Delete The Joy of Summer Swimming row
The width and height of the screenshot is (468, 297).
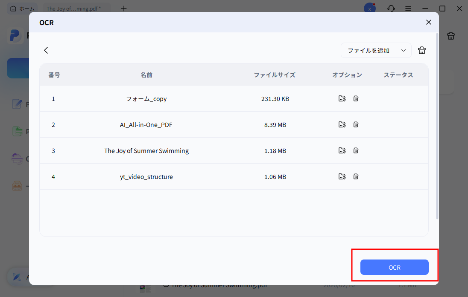tap(356, 151)
